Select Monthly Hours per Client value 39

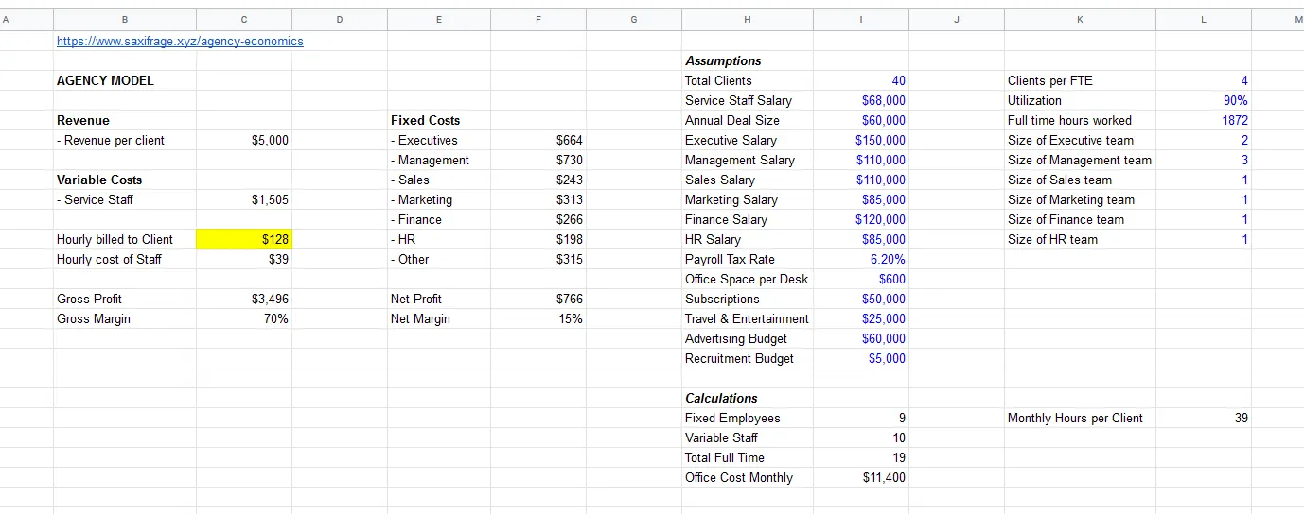pos(1204,419)
